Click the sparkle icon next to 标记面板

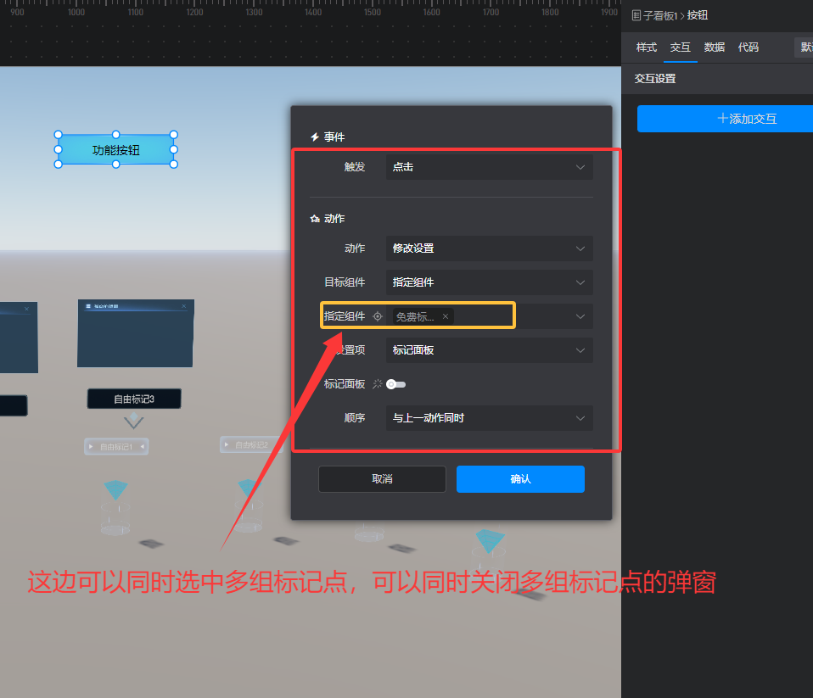378,384
